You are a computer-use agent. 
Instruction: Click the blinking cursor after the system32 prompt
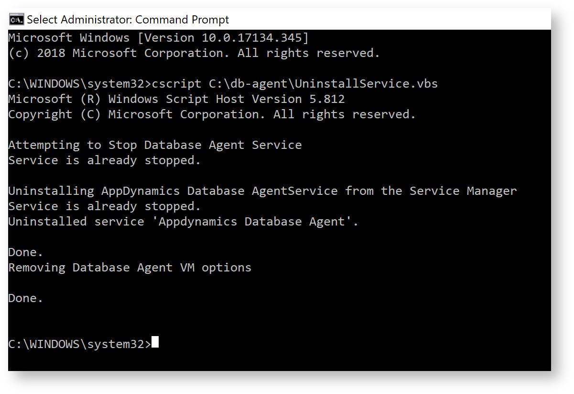155,343
